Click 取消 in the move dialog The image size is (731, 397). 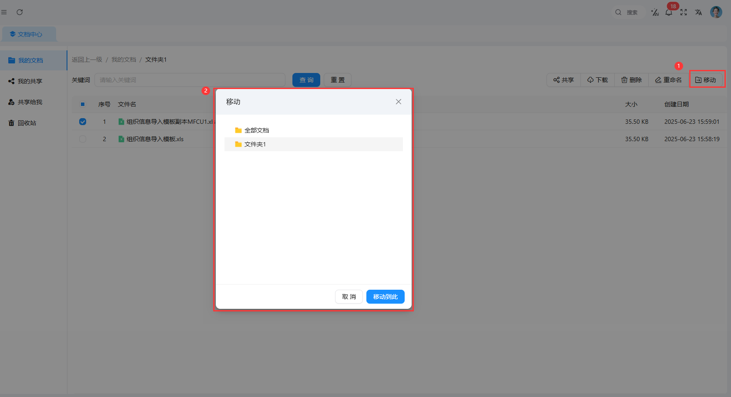point(349,297)
